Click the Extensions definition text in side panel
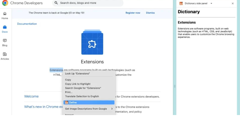This screenshot has height=118, width=240. 206,33
